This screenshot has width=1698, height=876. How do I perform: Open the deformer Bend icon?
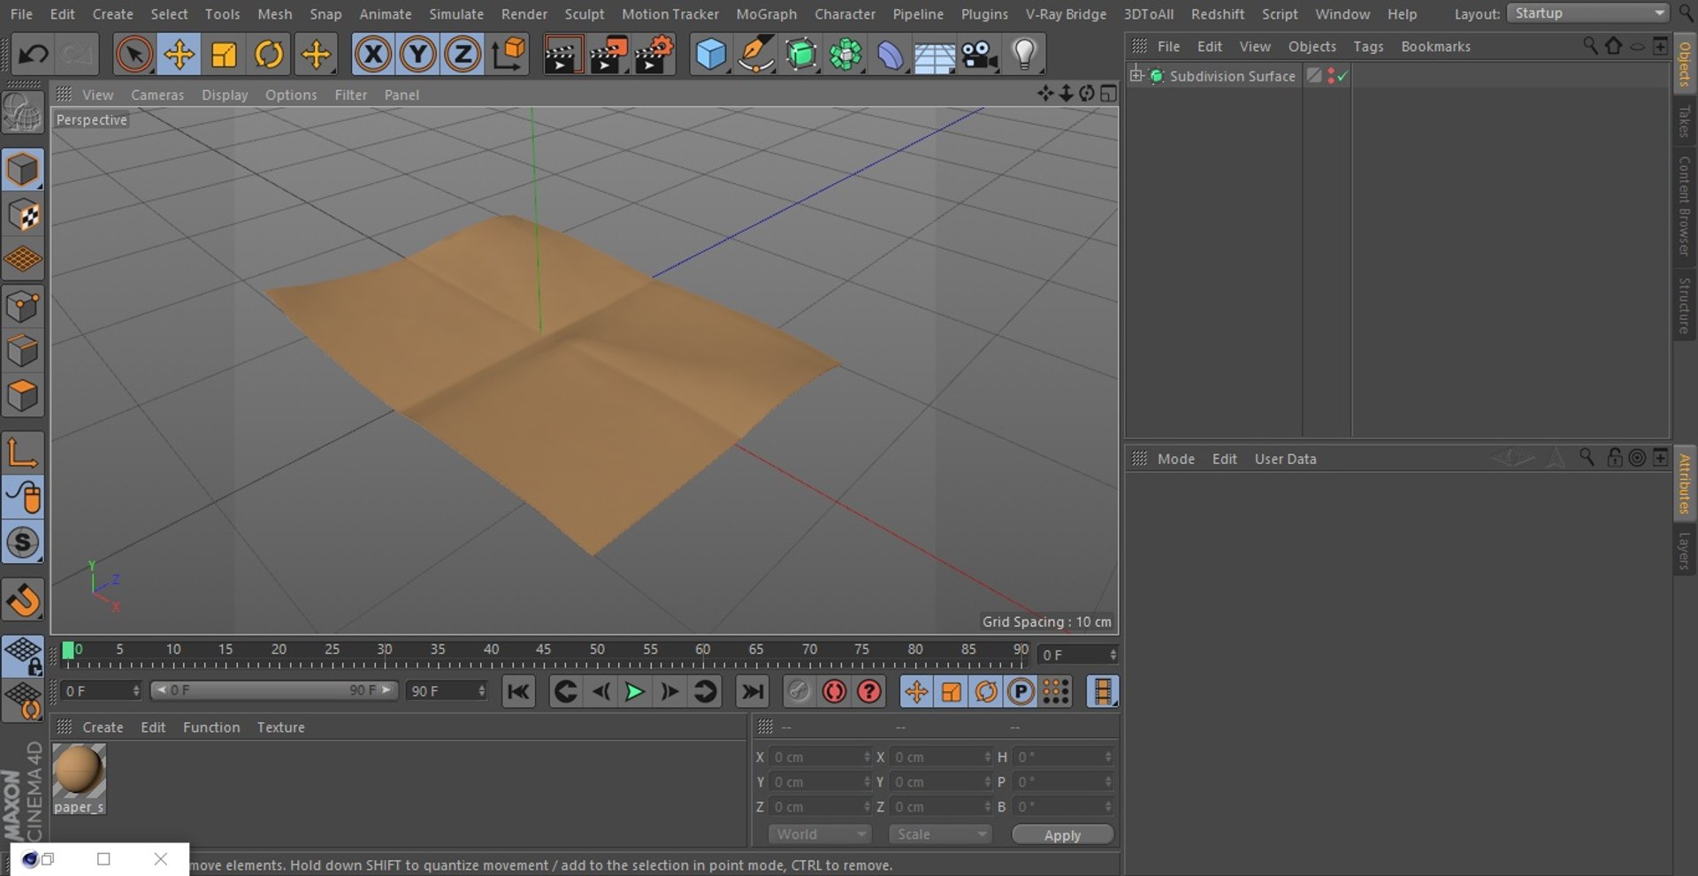coord(890,55)
